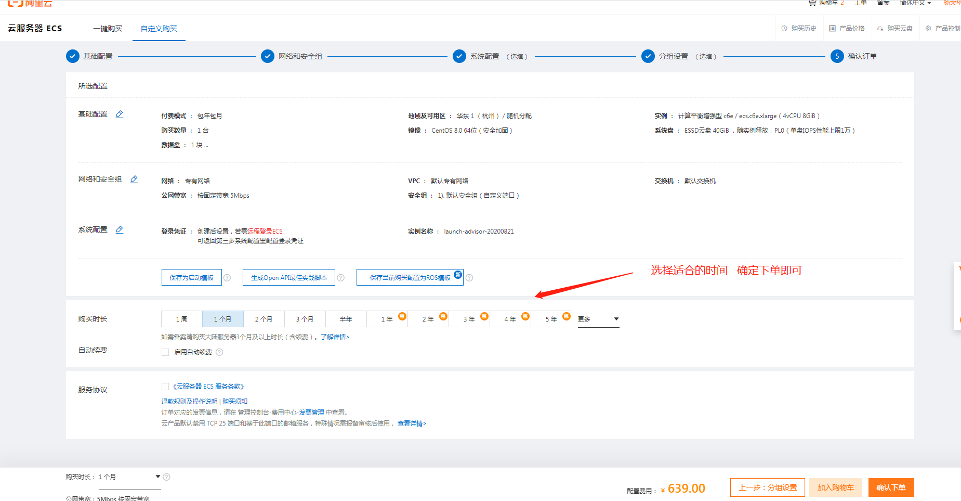
Task: Select 2 年 purchase duration
Action: (428, 319)
